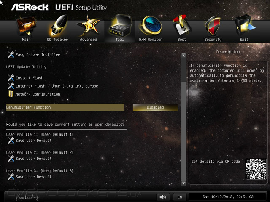Click the date and time display
Screen dimensions: 270x202
click(228, 197)
